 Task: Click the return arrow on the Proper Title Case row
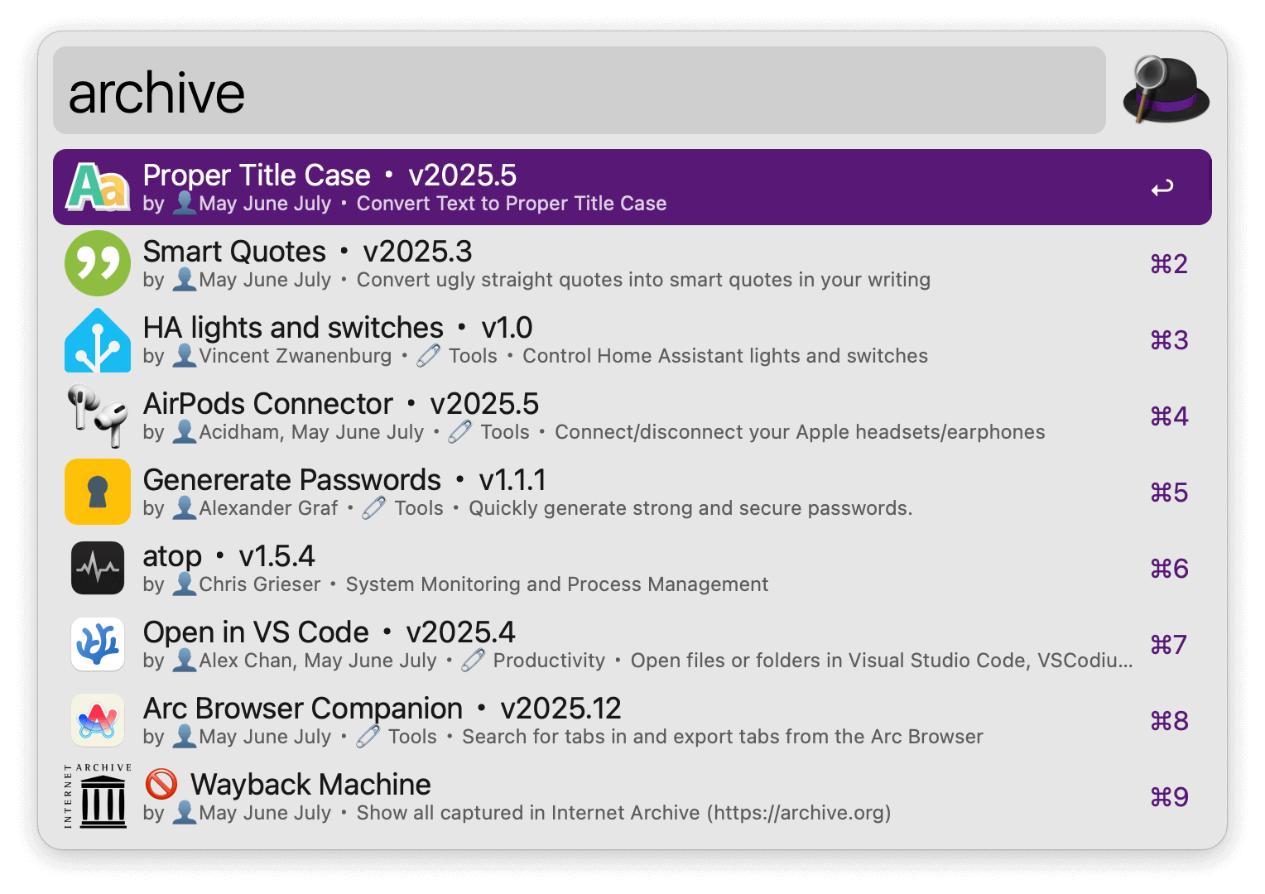[x=1162, y=188]
